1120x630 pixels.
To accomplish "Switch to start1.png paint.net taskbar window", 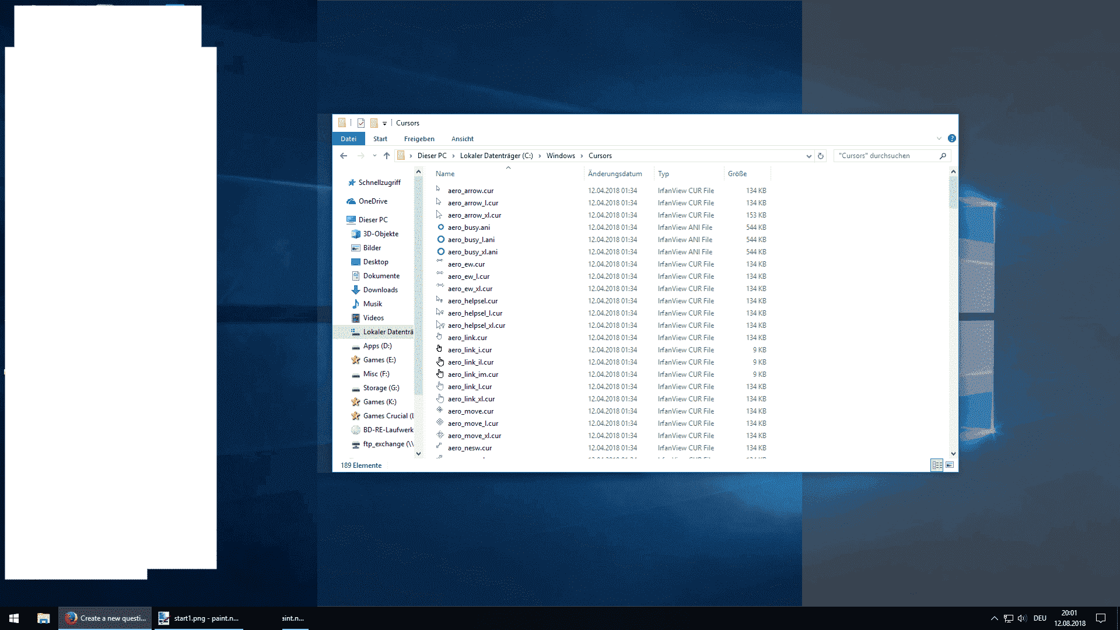I will [x=198, y=618].
